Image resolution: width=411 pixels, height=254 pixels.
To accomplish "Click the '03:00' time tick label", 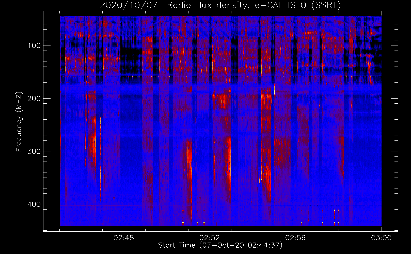I will (x=382, y=238).
